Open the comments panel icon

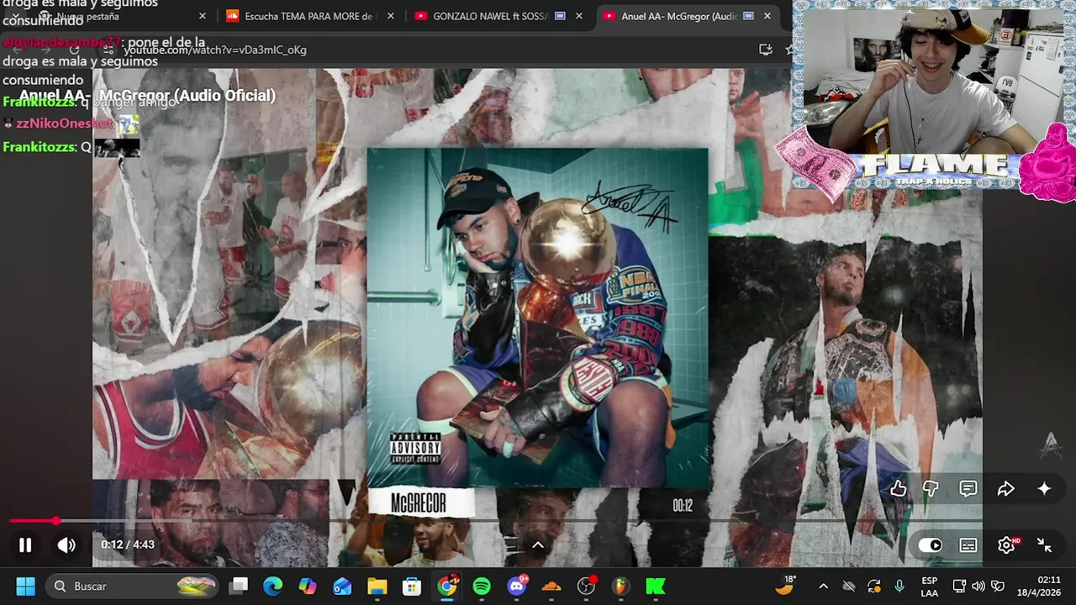tap(968, 488)
